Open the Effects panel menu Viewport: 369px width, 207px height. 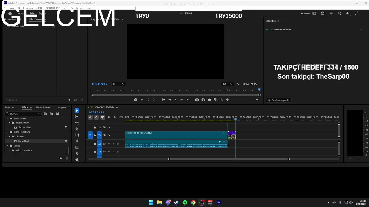coord(31,108)
